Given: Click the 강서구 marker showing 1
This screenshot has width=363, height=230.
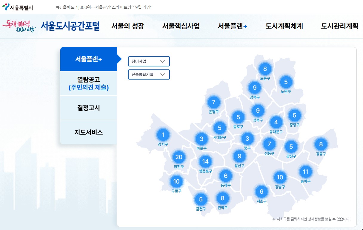Looking at the screenshot, I should [163, 135].
